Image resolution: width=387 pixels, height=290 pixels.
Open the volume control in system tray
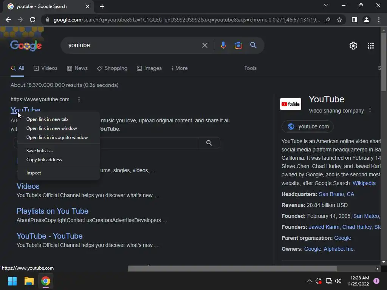click(x=338, y=281)
